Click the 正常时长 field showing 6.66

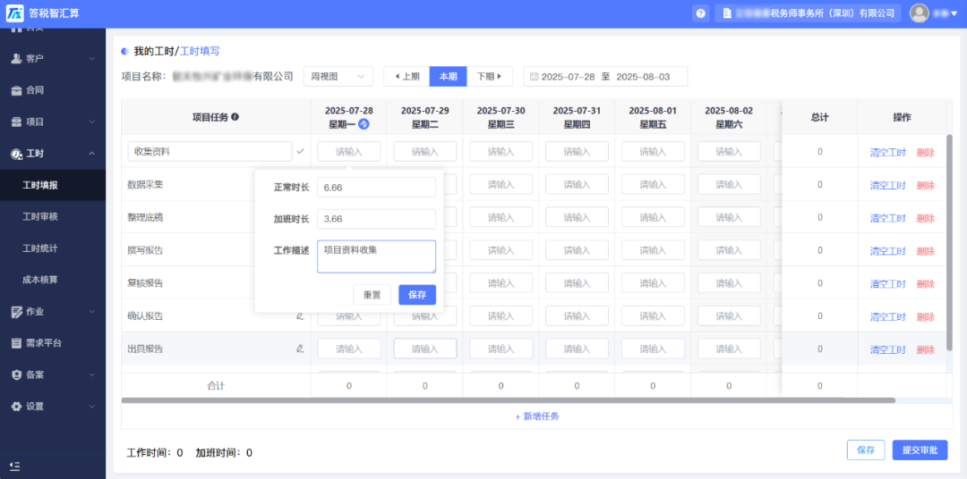pos(376,187)
